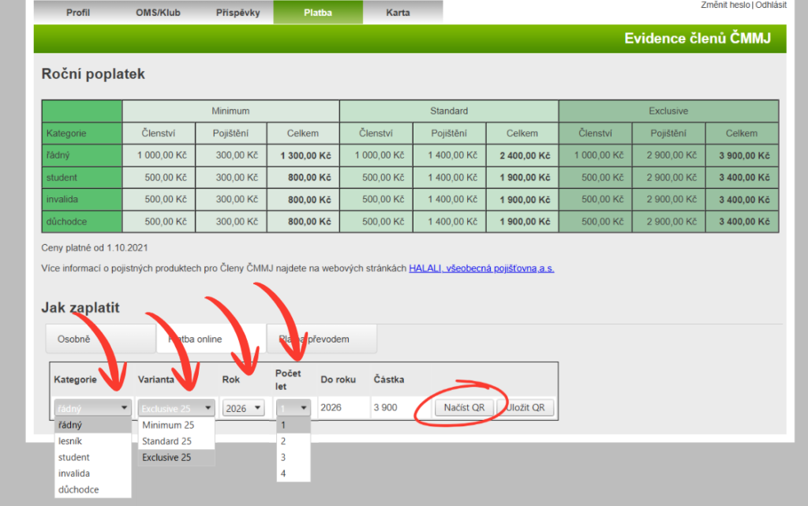Choose student in the Kategorie list

[93, 457]
